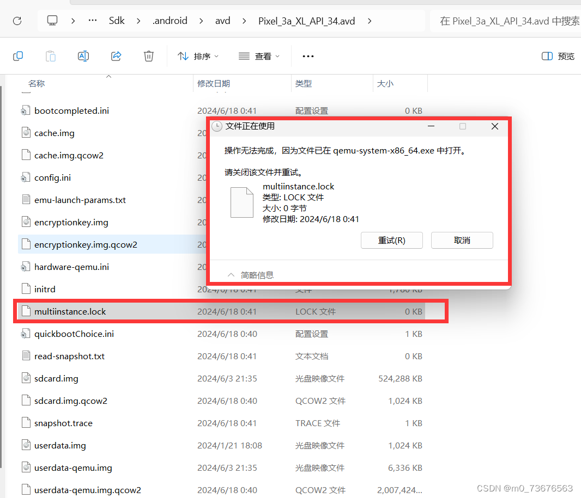Click the Share icon
Screen dimensions: 581x498
coord(116,56)
